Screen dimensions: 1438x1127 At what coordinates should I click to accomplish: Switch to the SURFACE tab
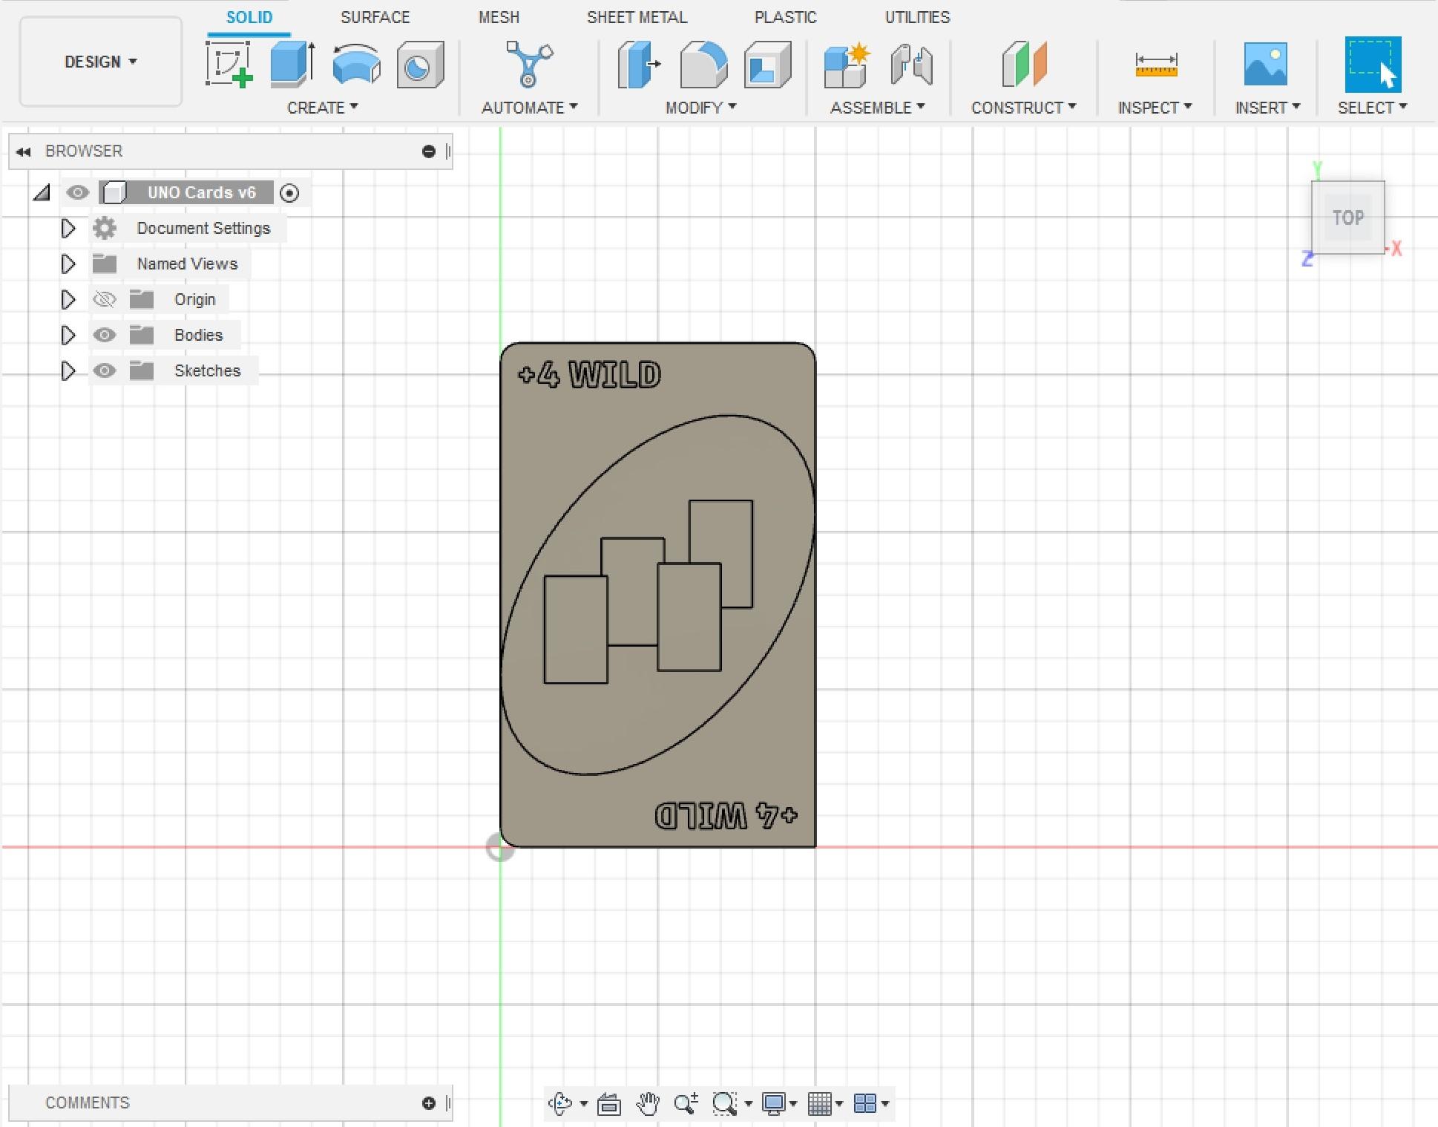(x=375, y=17)
